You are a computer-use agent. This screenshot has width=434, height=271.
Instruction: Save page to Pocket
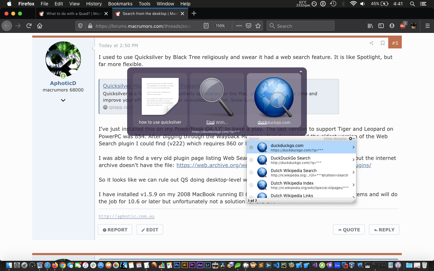pyautogui.click(x=249, y=26)
